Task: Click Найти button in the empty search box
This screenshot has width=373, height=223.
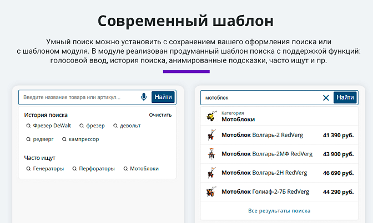Action: tap(163, 97)
